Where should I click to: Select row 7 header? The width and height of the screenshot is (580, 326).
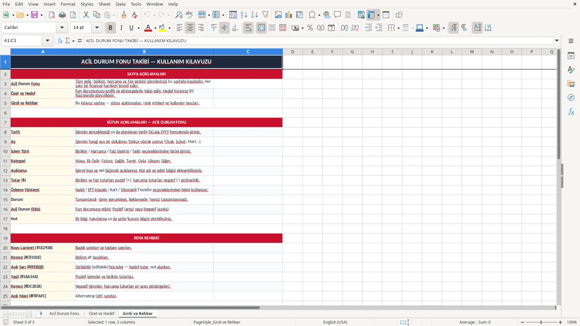[5, 122]
